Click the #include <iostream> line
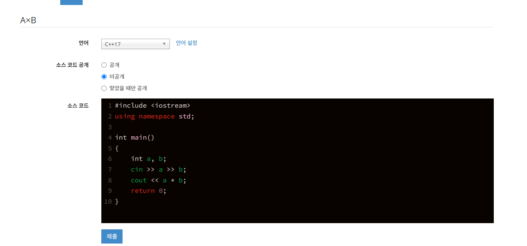Image resolution: width=527 pixels, height=246 pixels. (x=154, y=105)
